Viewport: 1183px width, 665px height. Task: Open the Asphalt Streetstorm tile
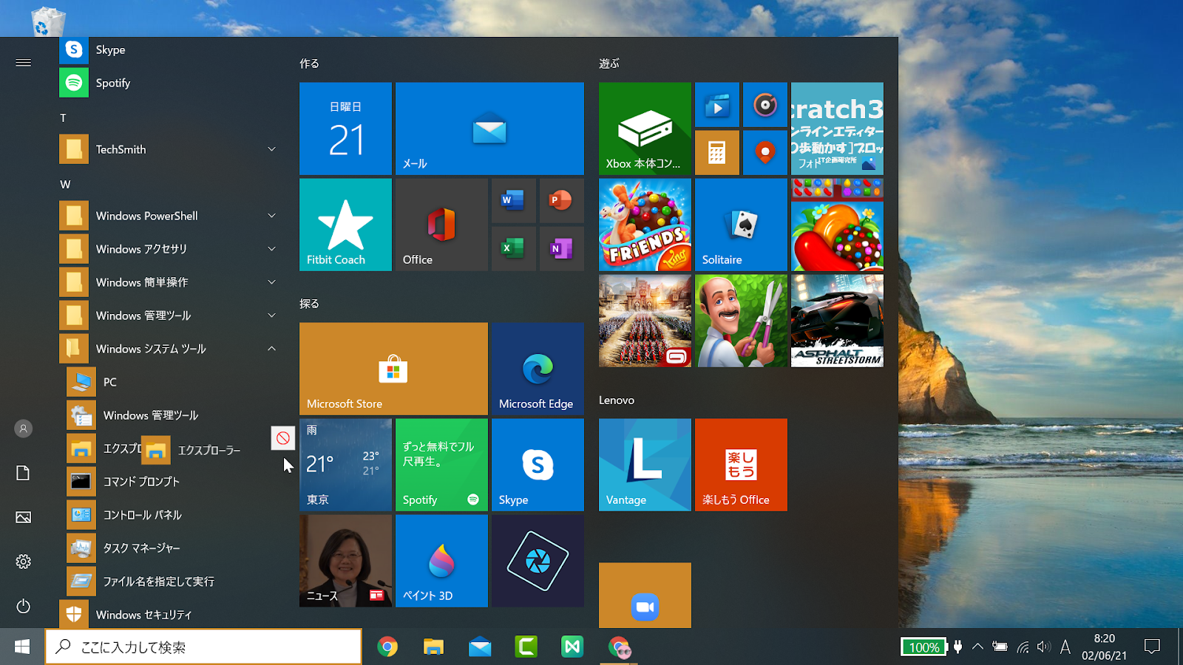point(837,321)
